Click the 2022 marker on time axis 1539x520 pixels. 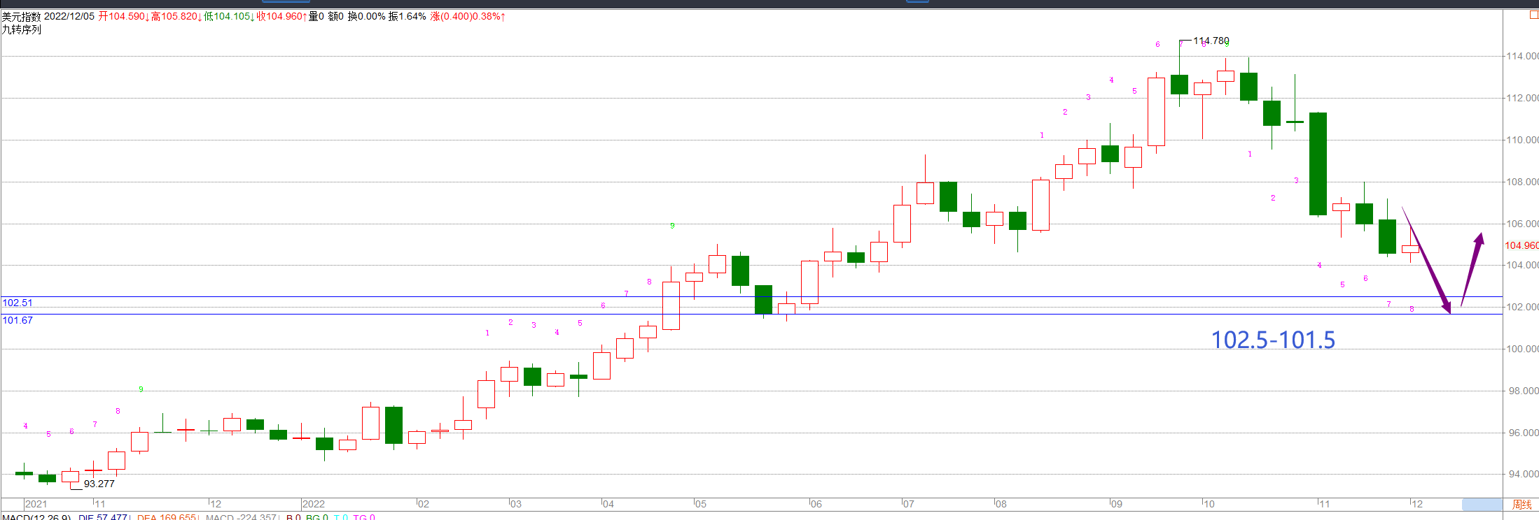pyautogui.click(x=314, y=504)
